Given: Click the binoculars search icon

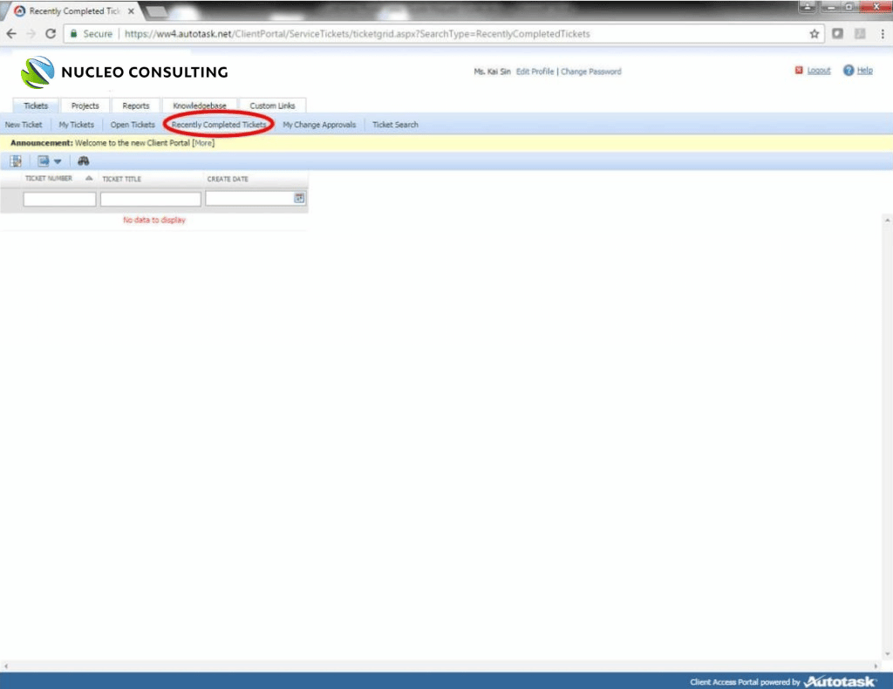Looking at the screenshot, I should pyautogui.click(x=84, y=160).
